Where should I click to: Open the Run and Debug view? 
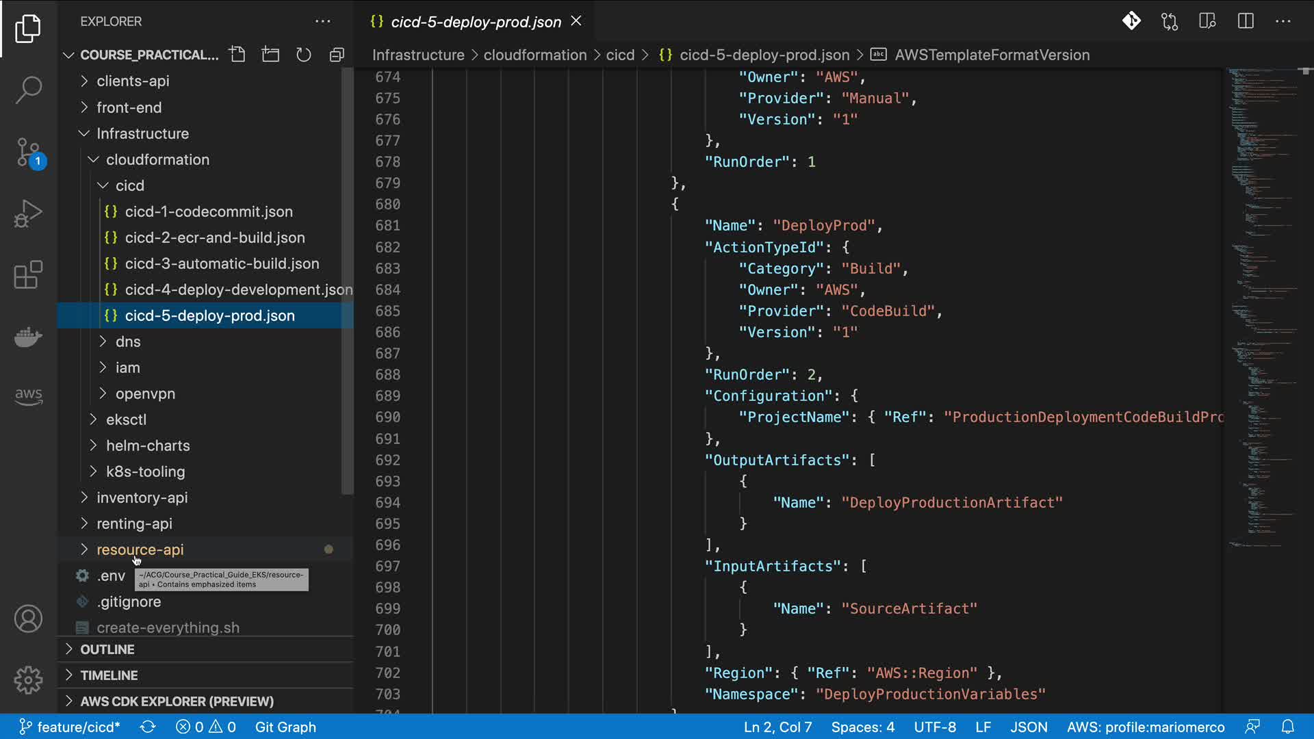(28, 213)
